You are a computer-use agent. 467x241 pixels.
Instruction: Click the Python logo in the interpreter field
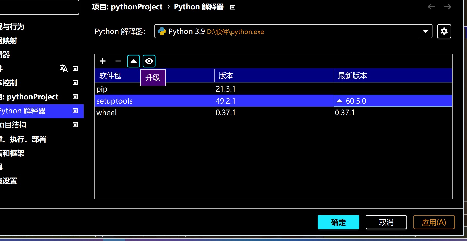point(162,31)
